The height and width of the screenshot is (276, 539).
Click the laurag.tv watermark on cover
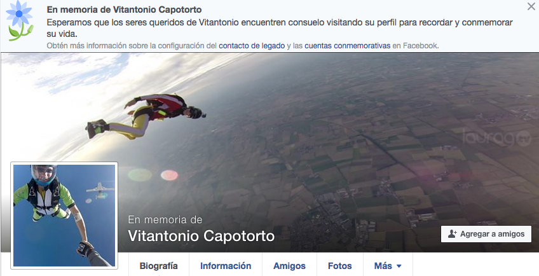(496, 138)
